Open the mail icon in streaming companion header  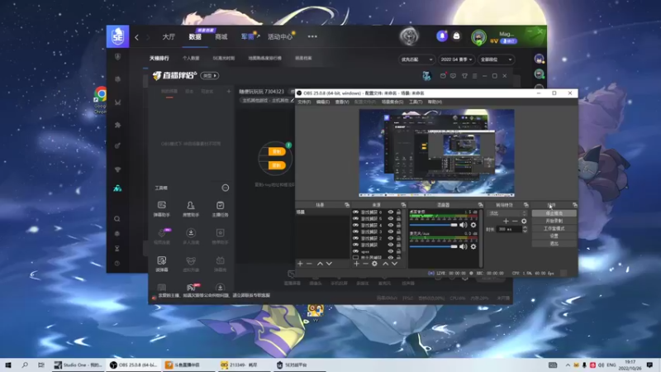pyautogui.click(x=443, y=76)
